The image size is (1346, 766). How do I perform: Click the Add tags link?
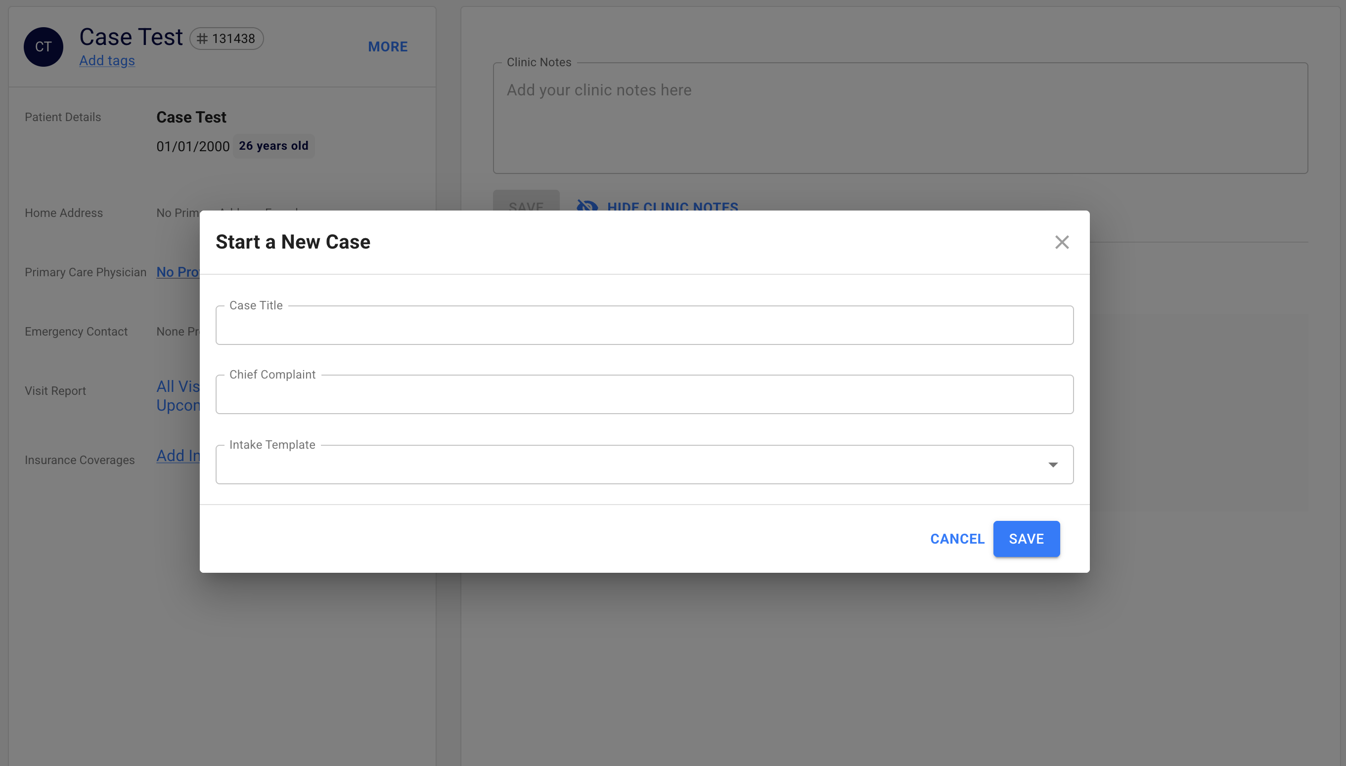pyautogui.click(x=107, y=60)
